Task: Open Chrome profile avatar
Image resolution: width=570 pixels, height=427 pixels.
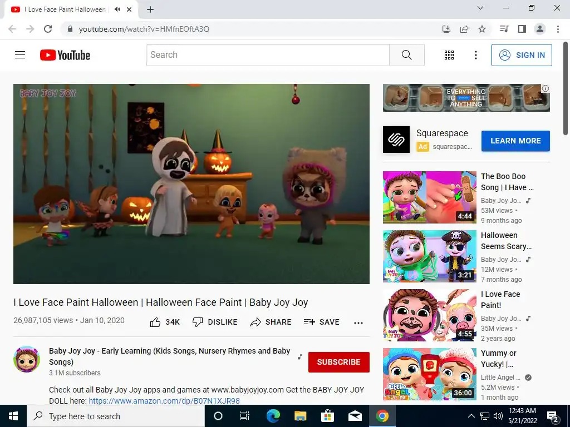Action: coord(540,29)
